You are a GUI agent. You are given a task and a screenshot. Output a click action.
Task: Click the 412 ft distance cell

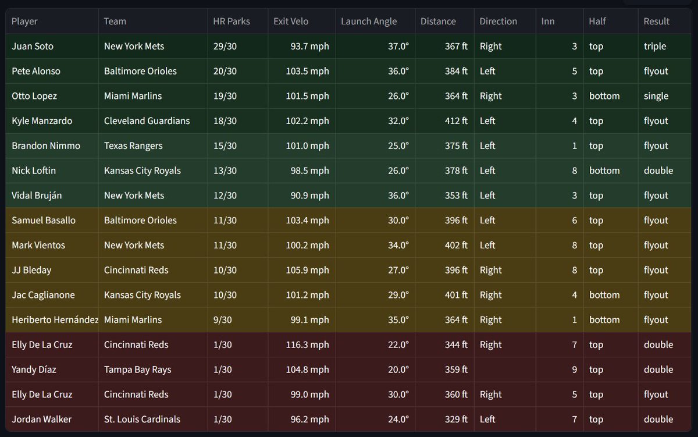(444, 121)
